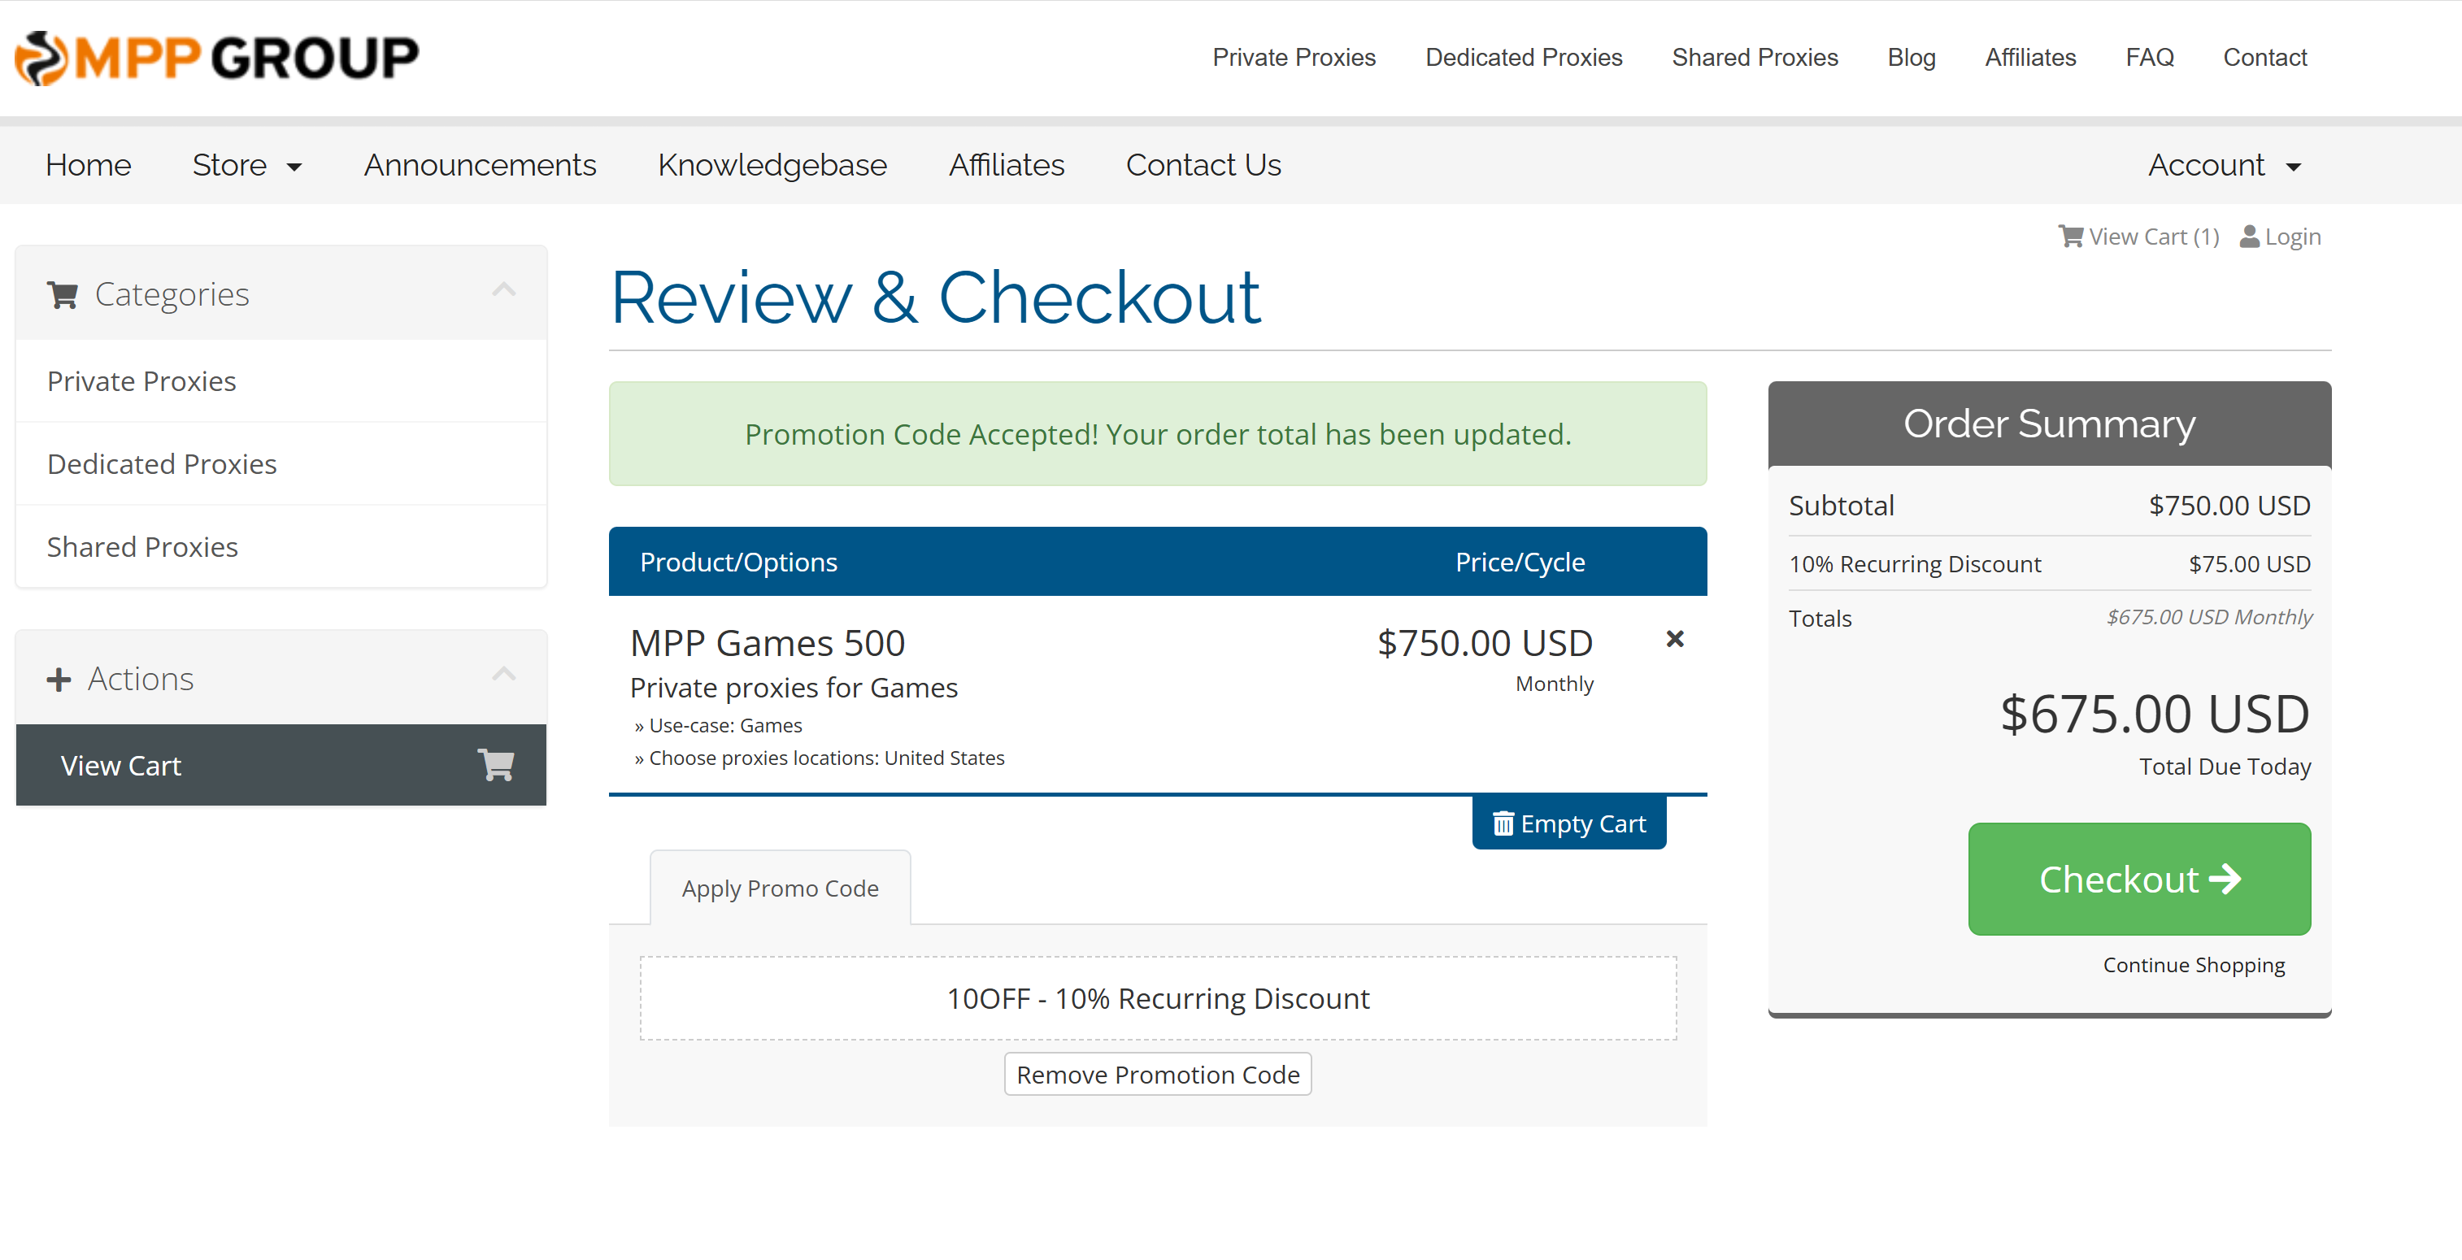Click the $75.00 USD discount value

coord(2249,563)
